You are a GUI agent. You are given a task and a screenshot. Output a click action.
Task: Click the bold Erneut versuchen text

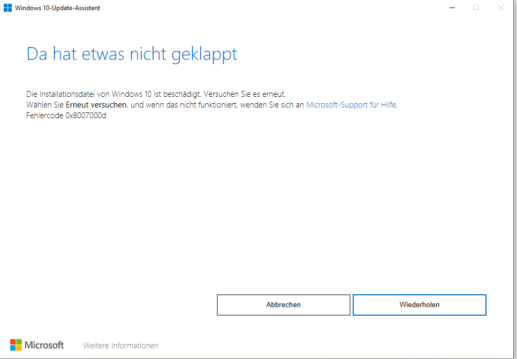[96, 105]
